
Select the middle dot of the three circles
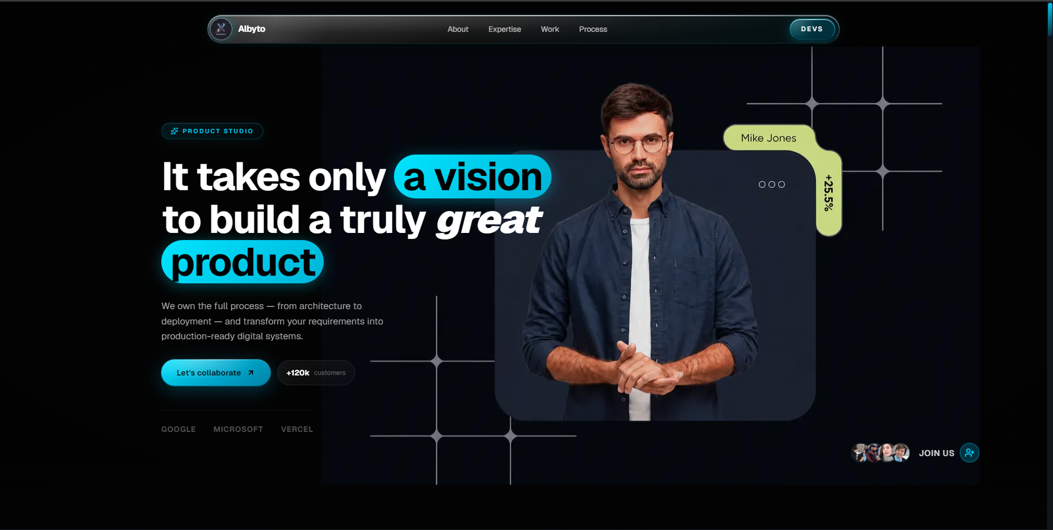click(772, 185)
